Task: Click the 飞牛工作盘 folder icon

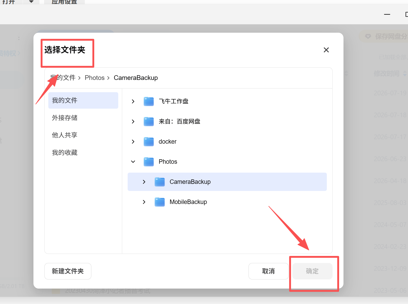Action: (x=149, y=101)
